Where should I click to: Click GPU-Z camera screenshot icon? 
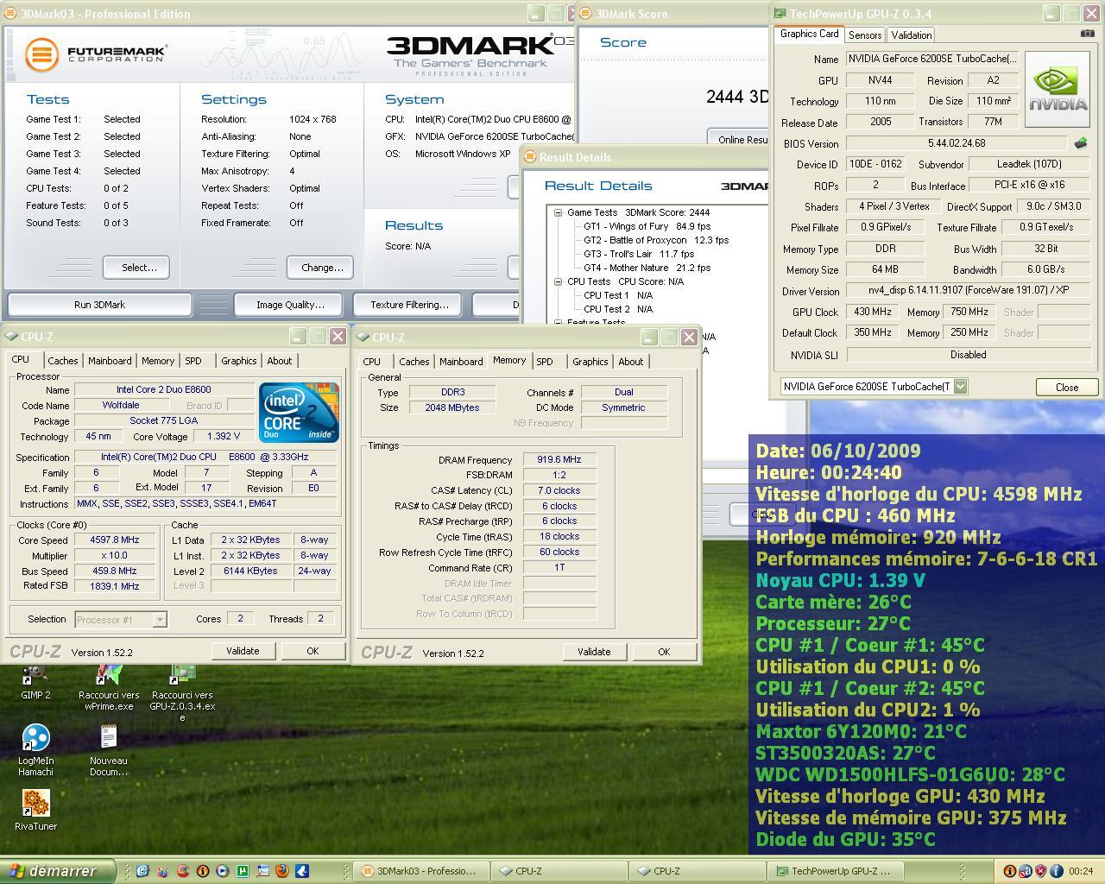[x=1087, y=34]
